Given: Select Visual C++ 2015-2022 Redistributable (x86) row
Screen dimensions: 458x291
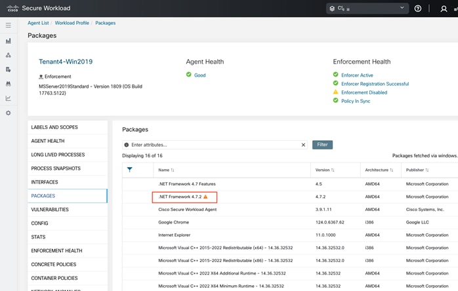Looking at the screenshot, I should click(x=290, y=261).
